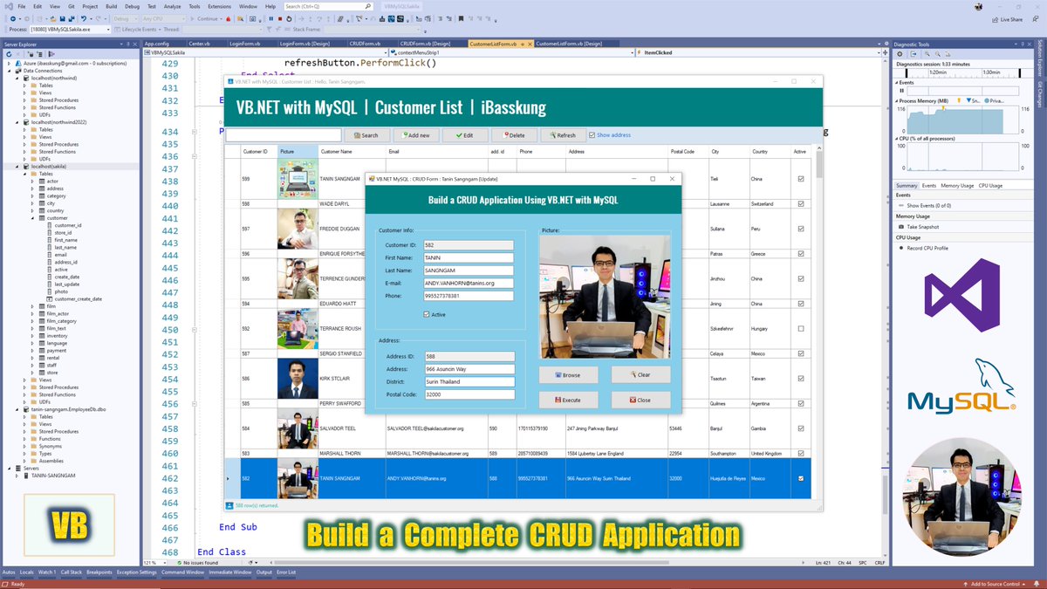The image size is (1047, 589).
Task: Uncheck Active checkbox in CRUD form
Action: [x=426, y=314]
